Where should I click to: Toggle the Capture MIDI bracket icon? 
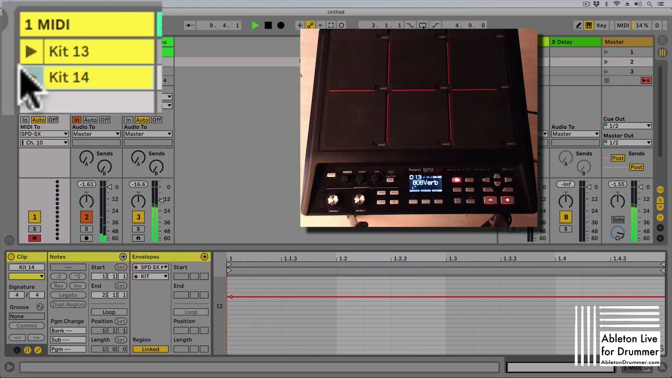[x=331, y=25]
